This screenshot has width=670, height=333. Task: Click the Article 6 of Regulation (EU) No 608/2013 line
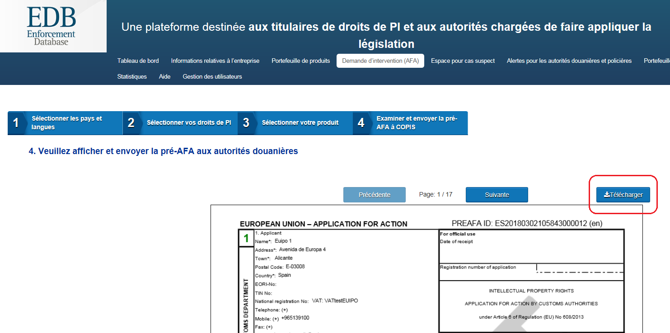[531, 317]
